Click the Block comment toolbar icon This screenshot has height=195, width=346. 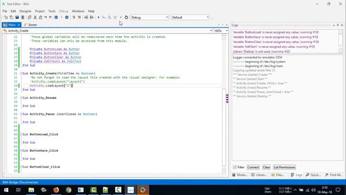tap(74, 17)
